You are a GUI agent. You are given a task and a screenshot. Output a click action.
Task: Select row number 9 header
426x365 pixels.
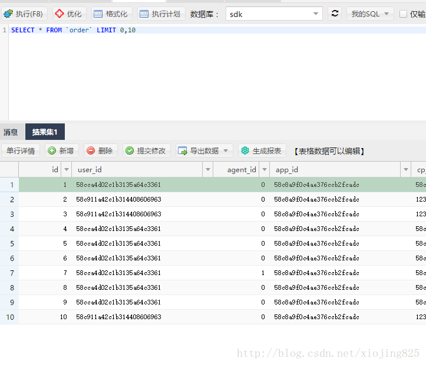pyautogui.click(x=9, y=302)
